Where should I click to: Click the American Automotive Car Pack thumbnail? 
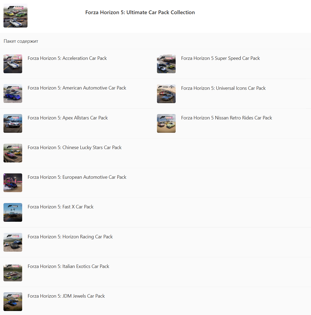13,94
